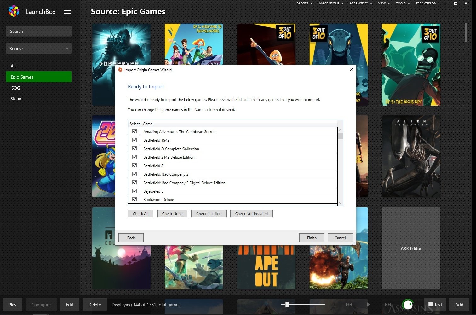Click the Play button
Screen dimensions: 476x315
pyautogui.click(x=13, y=305)
